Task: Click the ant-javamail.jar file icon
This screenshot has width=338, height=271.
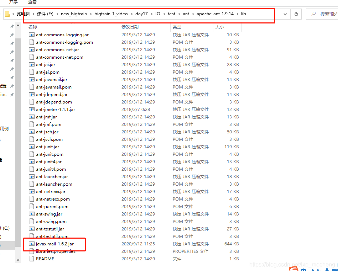Action: [32, 79]
